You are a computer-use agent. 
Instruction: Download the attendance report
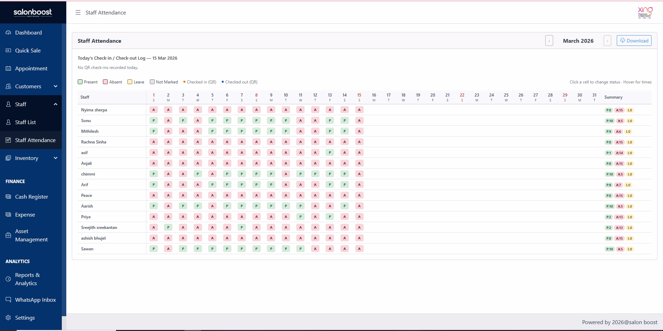[x=634, y=41]
